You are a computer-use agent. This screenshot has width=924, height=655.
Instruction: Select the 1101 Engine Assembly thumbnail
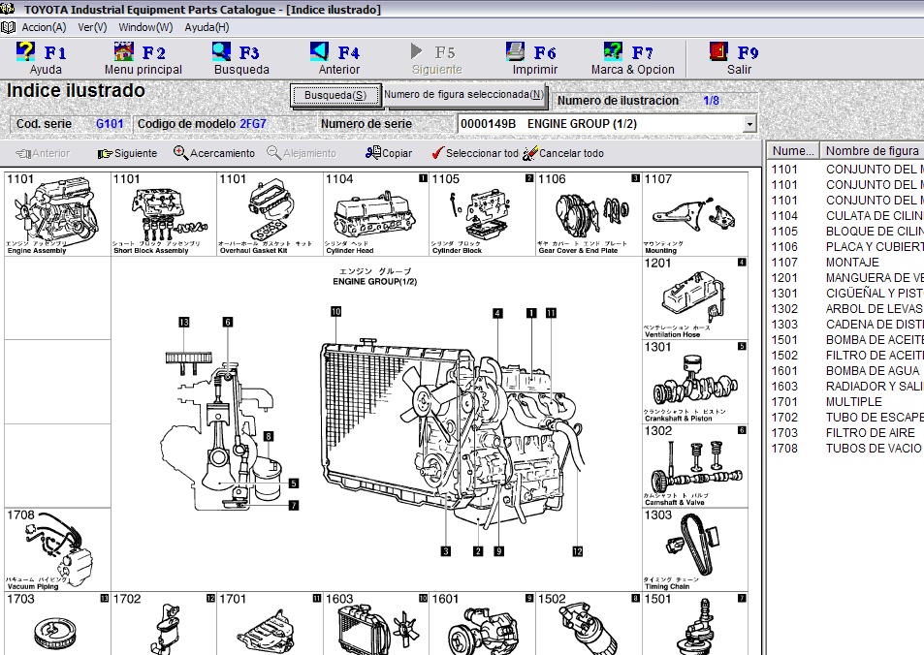57,214
